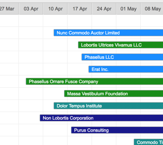
Task: Open the Lobortis Ultrices Vivamus LLC bar
Action: [120, 45]
